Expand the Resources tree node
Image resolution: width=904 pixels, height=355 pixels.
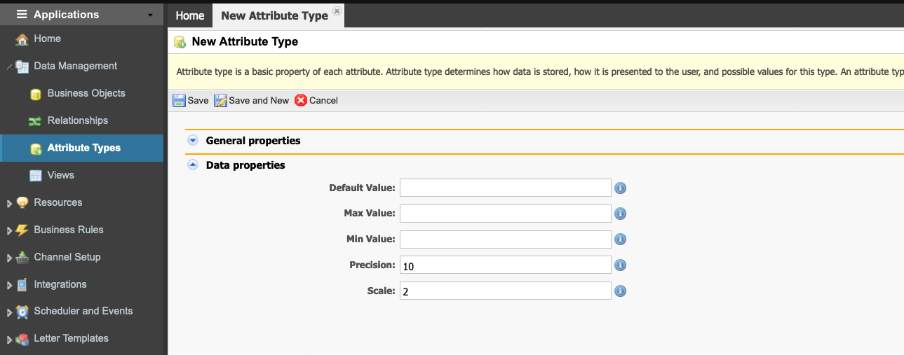point(9,204)
